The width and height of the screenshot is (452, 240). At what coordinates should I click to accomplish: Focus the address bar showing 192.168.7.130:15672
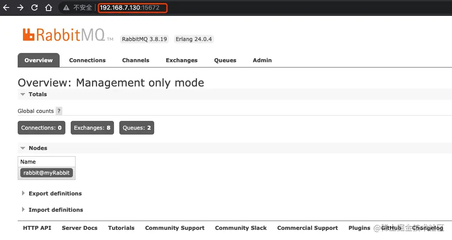click(132, 8)
